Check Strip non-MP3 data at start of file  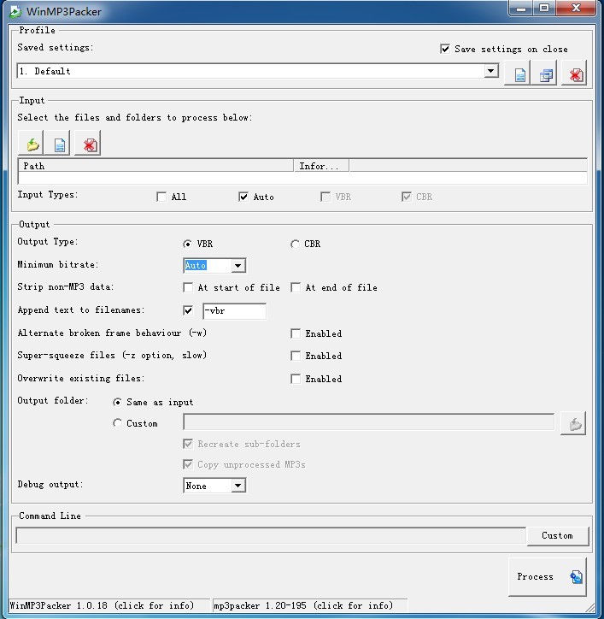188,288
